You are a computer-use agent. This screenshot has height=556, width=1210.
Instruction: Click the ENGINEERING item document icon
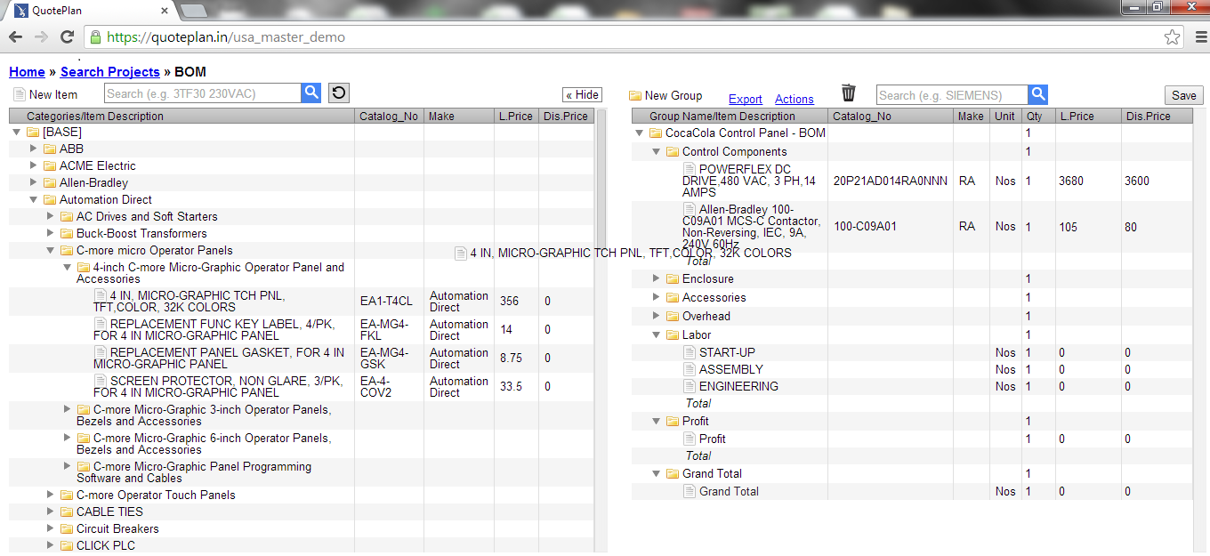click(x=690, y=386)
